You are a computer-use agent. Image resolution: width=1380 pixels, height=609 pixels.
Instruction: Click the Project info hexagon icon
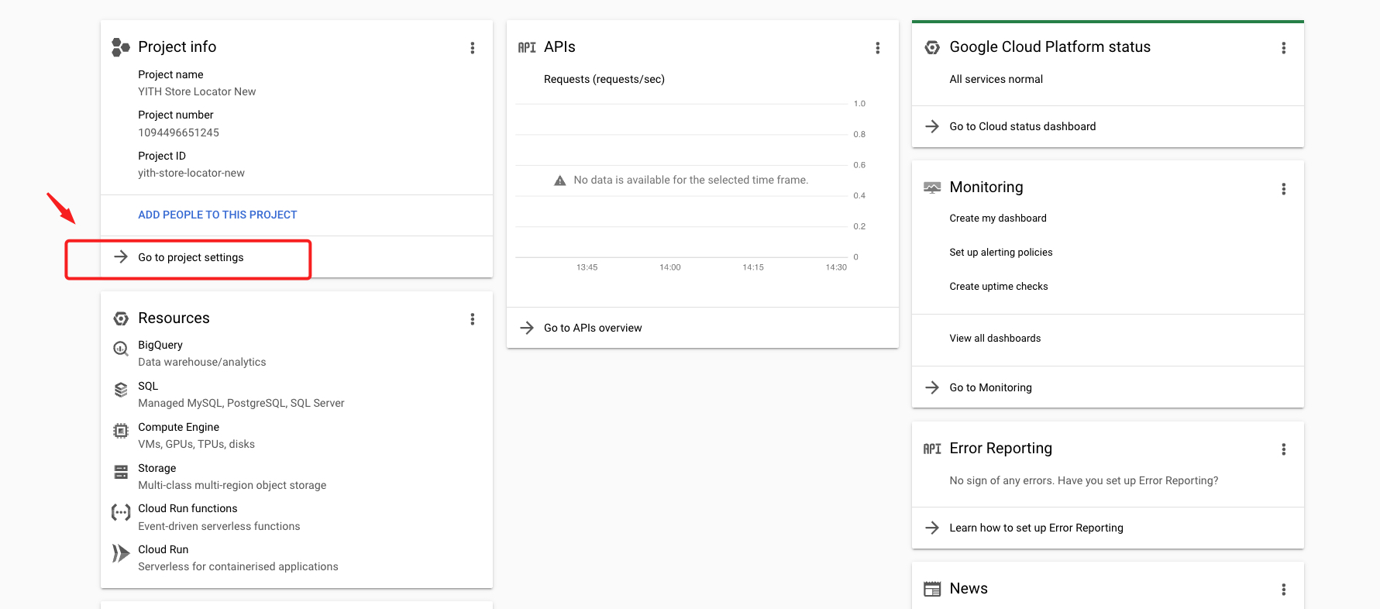[x=121, y=47]
